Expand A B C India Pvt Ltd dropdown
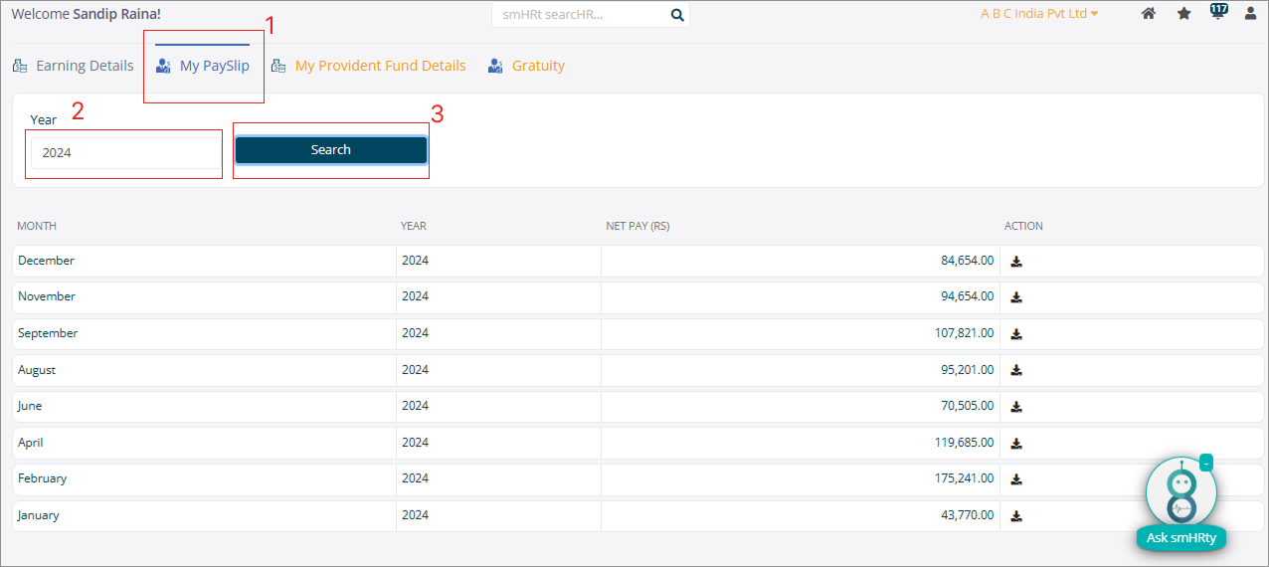Screen dimensions: 1269x567 1039,14
